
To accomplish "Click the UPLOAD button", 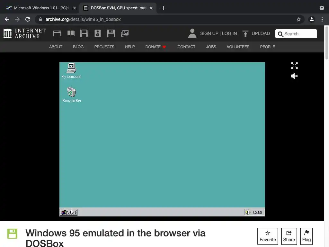I will (x=256, y=33).
